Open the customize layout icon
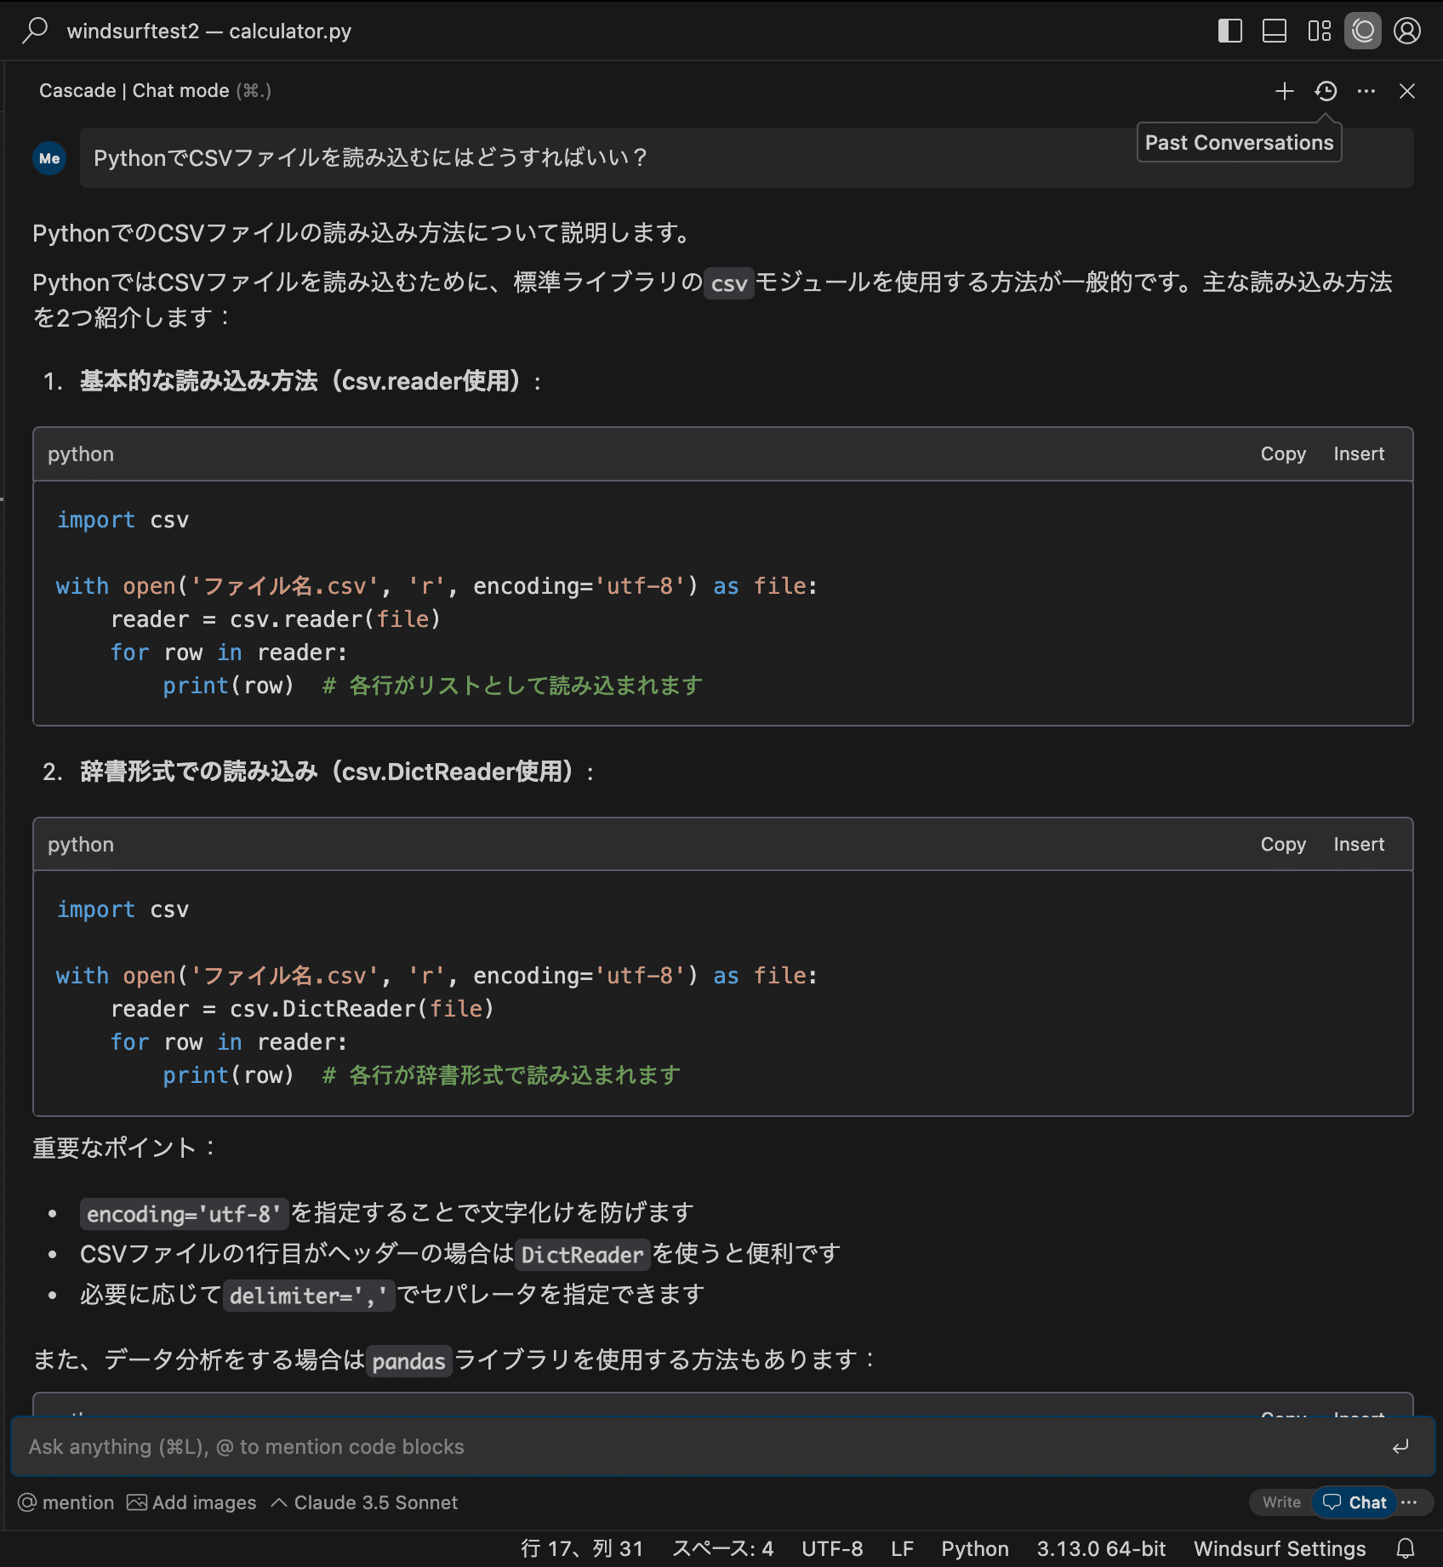Viewport: 1443px width, 1567px height. click(1319, 31)
